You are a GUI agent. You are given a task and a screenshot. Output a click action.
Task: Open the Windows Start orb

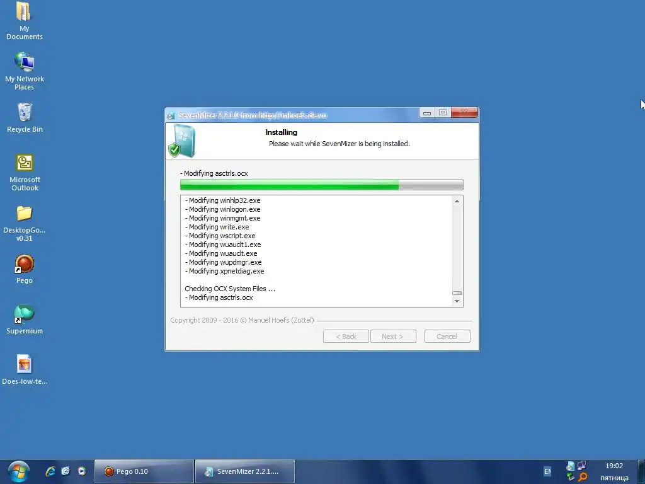click(18, 471)
